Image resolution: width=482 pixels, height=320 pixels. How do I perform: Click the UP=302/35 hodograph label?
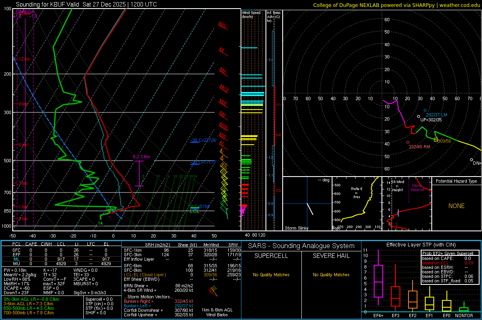(x=431, y=120)
